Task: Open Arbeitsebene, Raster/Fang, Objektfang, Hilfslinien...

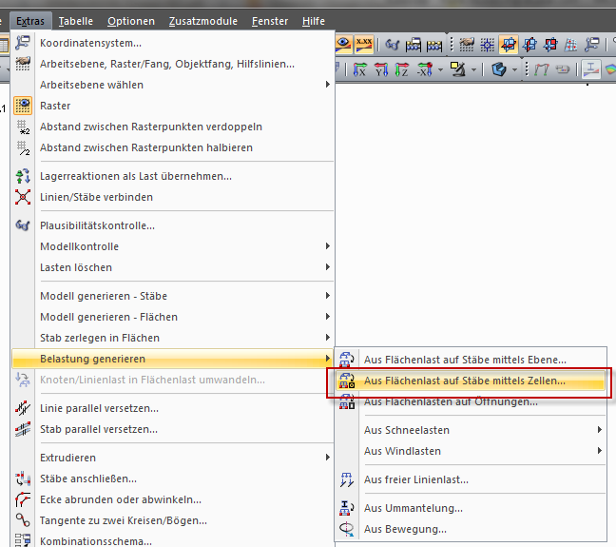Action: coord(173,64)
